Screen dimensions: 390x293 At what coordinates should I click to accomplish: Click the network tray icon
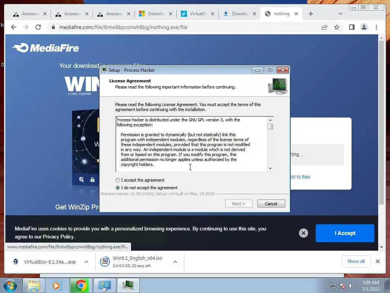(333, 286)
